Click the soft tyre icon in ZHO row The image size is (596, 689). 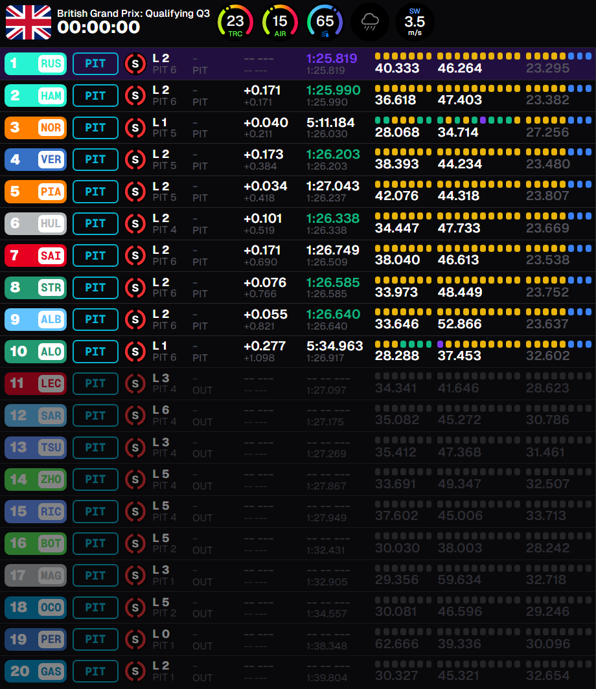coord(135,479)
